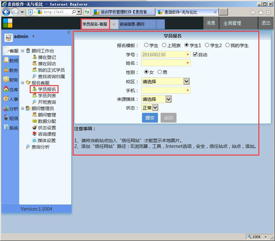The height and width of the screenshot is (241, 275).
Task: Open the 财务 sidebar module
Action: tap(11, 80)
